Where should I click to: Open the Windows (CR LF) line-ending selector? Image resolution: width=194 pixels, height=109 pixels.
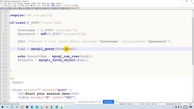[x=171, y=104]
